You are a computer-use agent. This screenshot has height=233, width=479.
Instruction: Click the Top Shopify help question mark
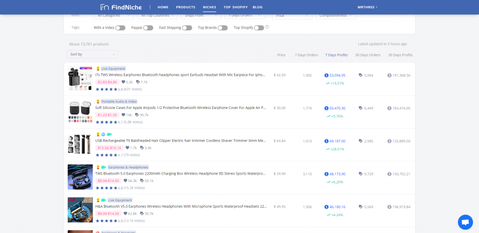[267, 27]
